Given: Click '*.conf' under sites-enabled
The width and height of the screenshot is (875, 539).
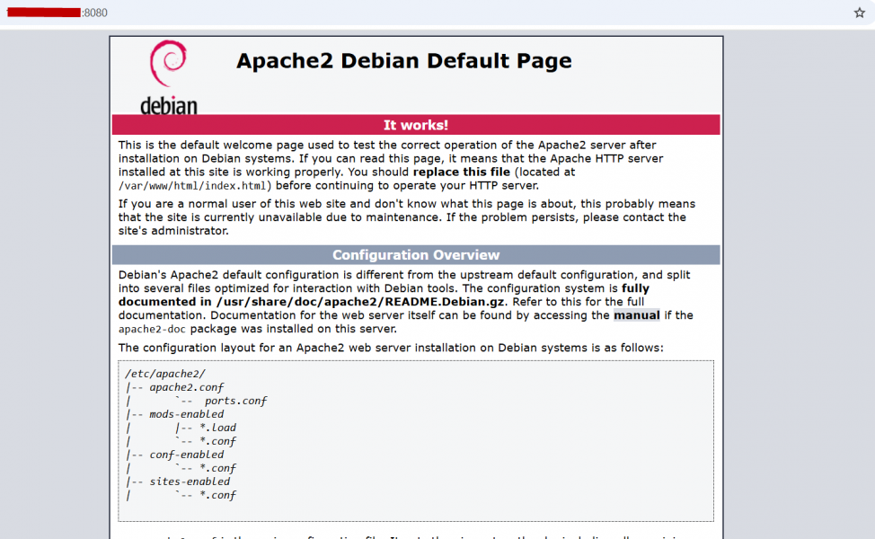Looking at the screenshot, I should [x=217, y=495].
